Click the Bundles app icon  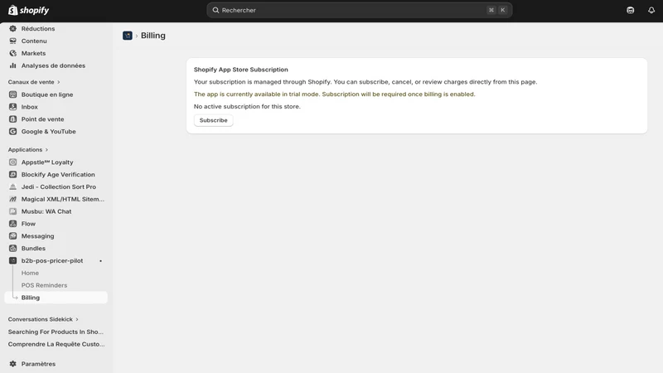click(x=12, y=248)
